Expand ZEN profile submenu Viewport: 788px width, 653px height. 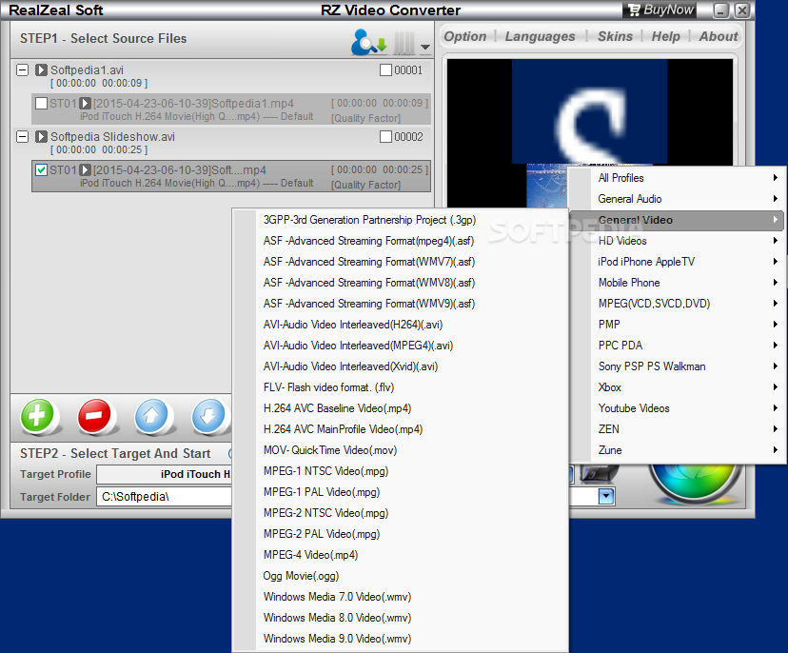677,429
